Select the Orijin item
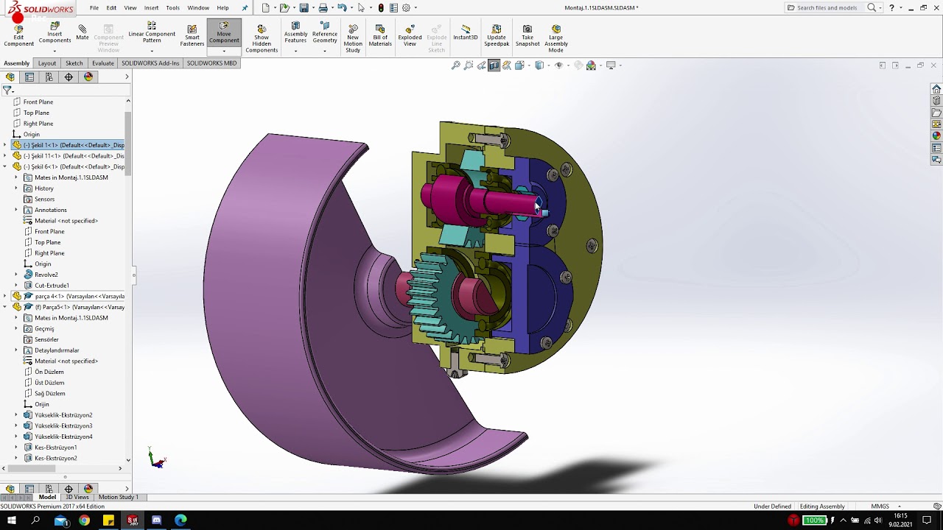Viewport: 943px width, 530px height. click(41, 404)
